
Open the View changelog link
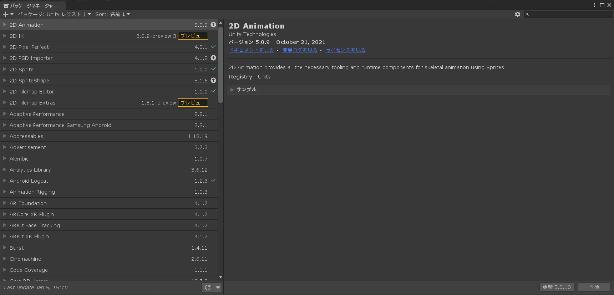pyautogui.click(x=300, y=50)
